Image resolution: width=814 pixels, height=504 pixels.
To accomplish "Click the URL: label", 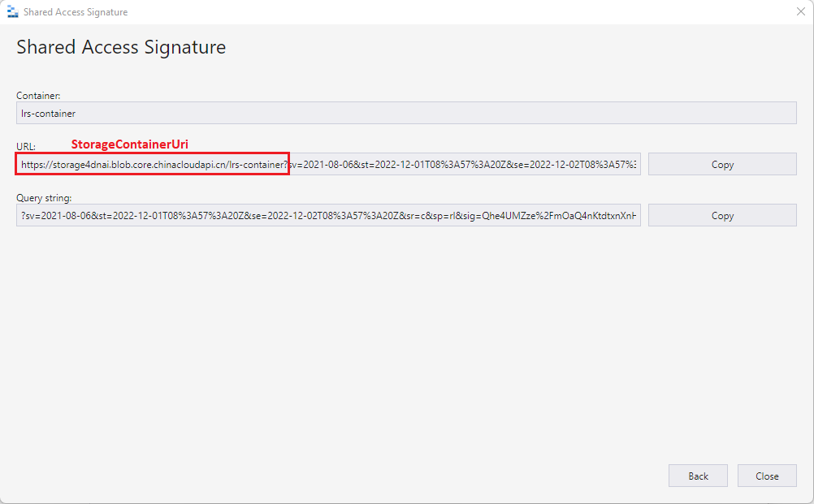I will pyautogui.click(x=26, y=146).
